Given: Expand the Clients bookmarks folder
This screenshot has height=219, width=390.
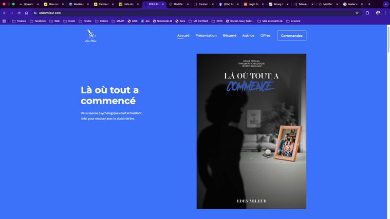Looking at the screenshot, I should [101, 21].
